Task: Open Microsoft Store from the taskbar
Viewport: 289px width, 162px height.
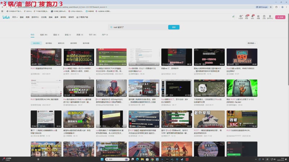Action: (147, 159)
